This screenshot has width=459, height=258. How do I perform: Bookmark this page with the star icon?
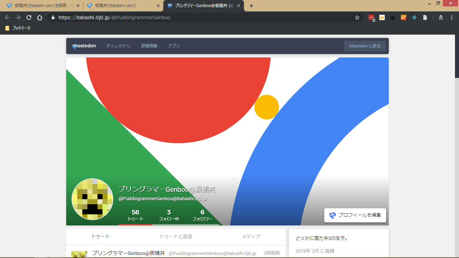point(357,18)
